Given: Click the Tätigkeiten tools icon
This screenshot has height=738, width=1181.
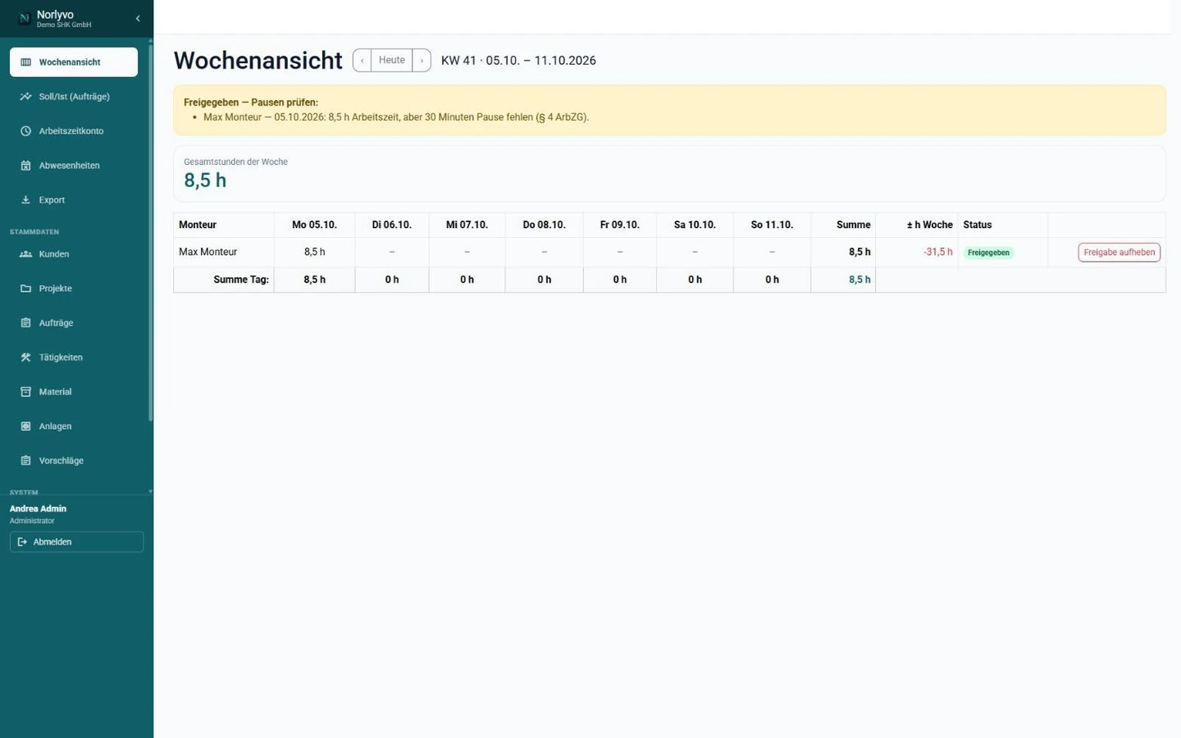Looking at the screenshot, I should pos(25,358).
